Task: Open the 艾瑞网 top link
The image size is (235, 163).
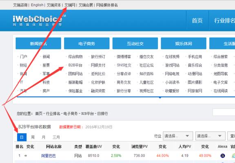Action: coord(70,5)
